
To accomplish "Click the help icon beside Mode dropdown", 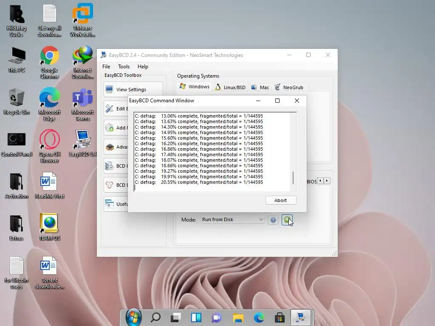I will 273,220.
